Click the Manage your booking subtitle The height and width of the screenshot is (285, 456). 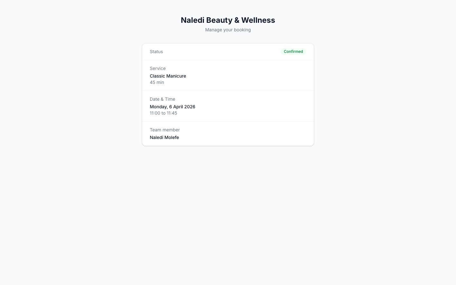click(228, 29)
